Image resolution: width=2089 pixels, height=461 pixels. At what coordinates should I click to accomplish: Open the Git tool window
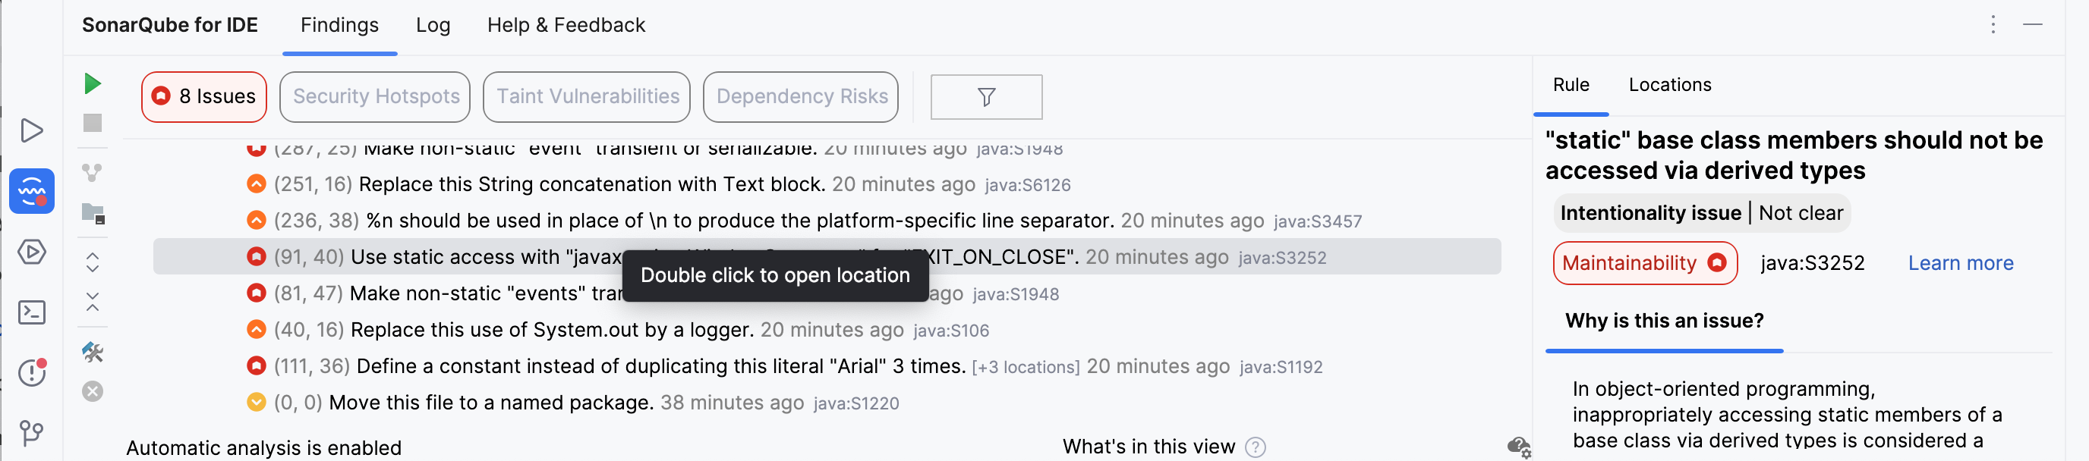[32, 433]
